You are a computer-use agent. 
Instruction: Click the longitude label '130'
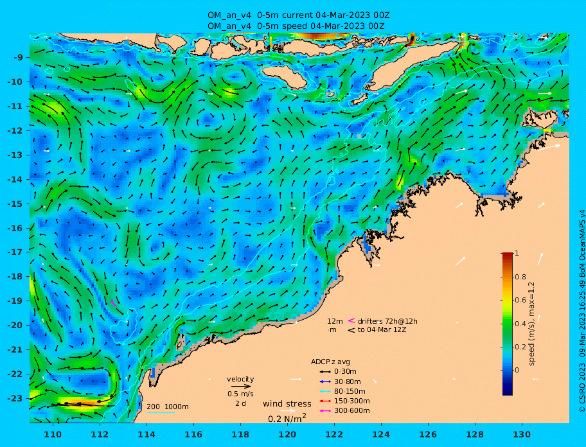pos(522,434)
